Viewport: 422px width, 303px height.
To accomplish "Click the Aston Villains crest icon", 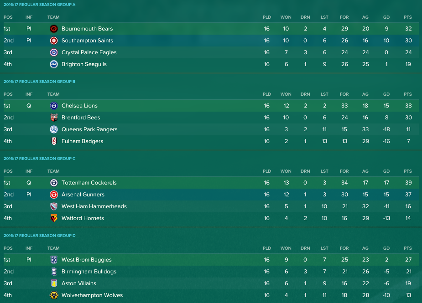I will tap(54, 283).
